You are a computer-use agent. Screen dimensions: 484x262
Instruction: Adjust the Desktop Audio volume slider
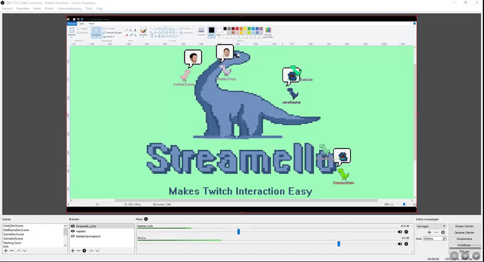click(238, 232)
